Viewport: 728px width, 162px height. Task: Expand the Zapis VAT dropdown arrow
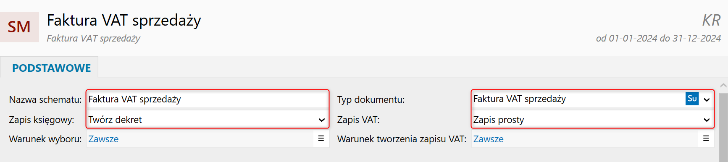pos(707,120)
